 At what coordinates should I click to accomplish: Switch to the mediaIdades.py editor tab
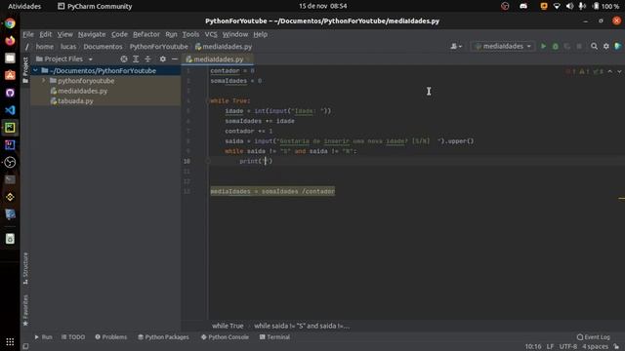(x=217, y=58)
